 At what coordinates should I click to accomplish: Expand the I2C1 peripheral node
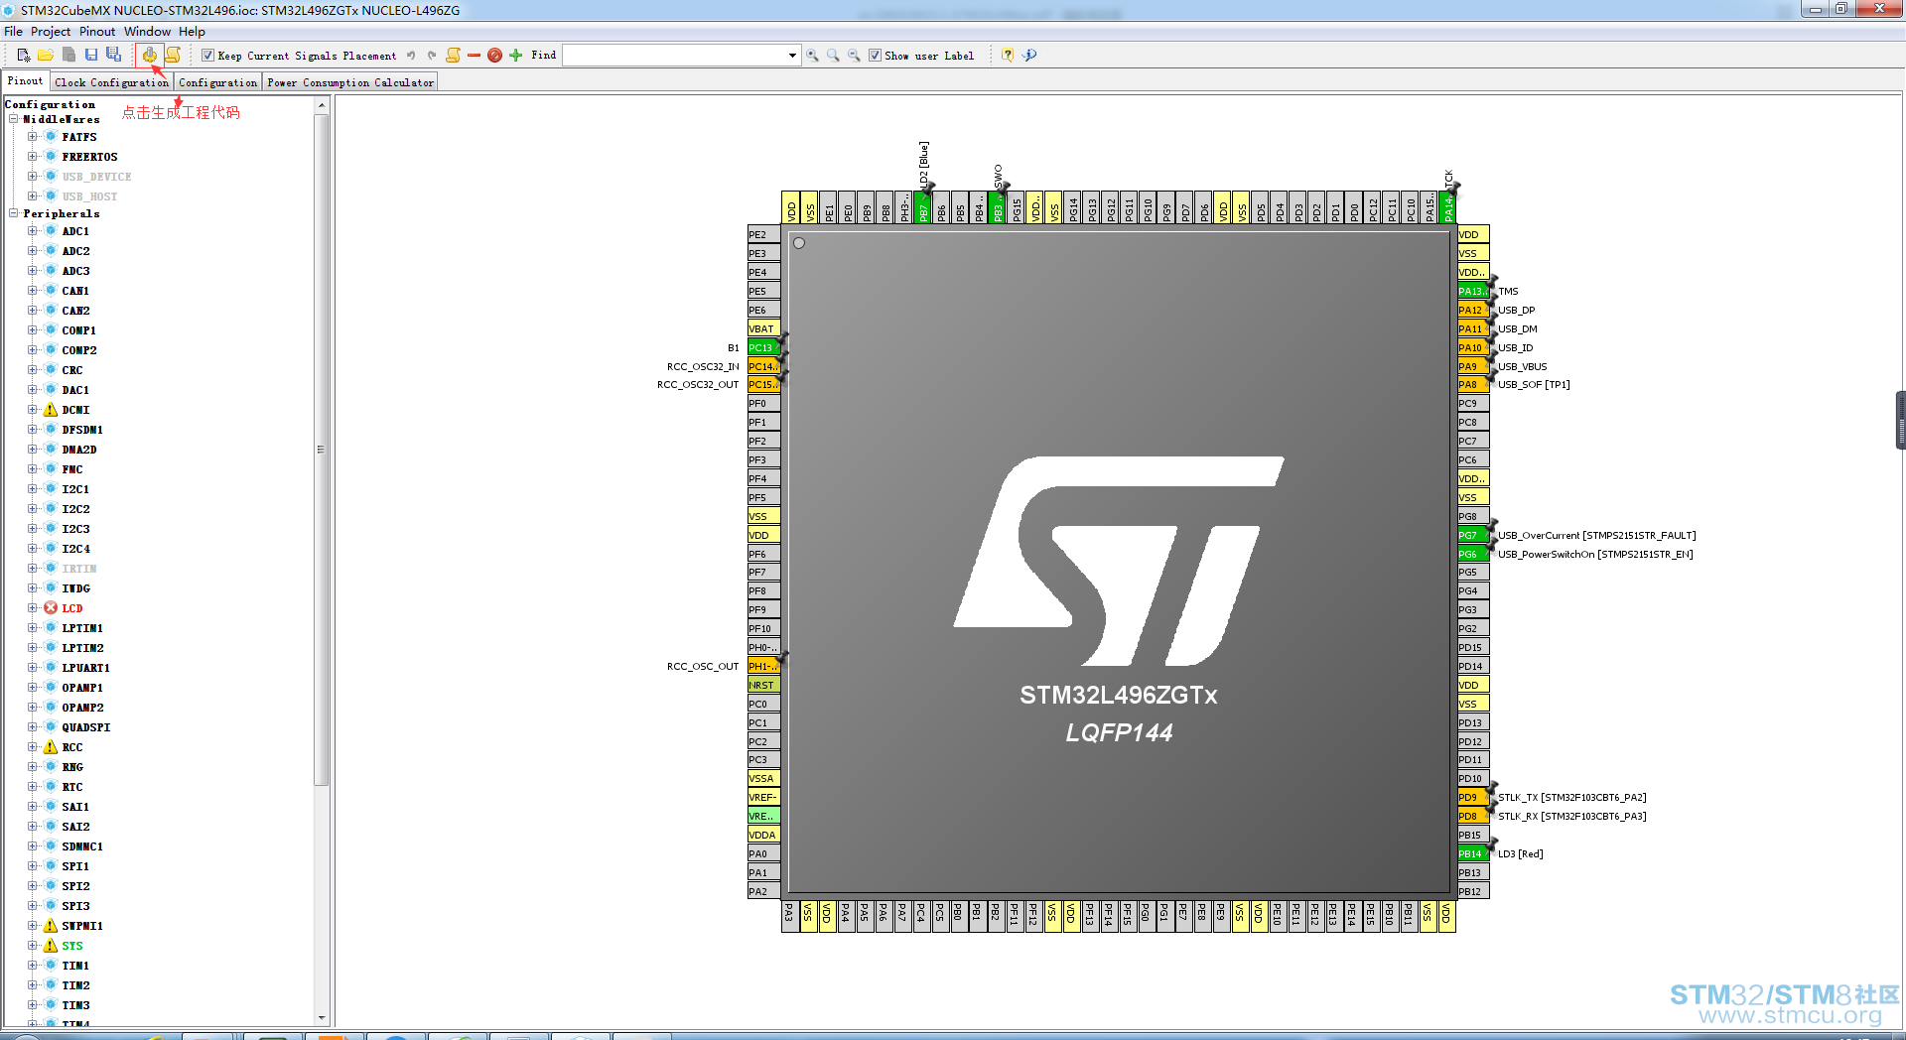[32, 489]
